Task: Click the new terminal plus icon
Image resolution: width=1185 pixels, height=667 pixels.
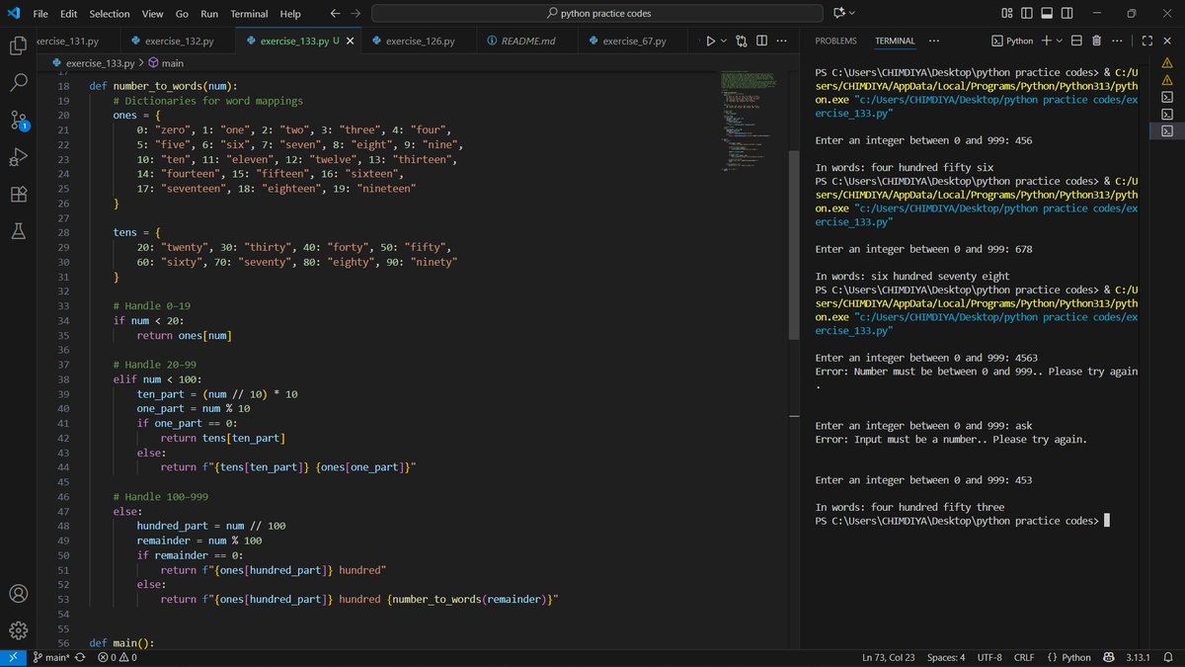Action: click(1046, 42)
